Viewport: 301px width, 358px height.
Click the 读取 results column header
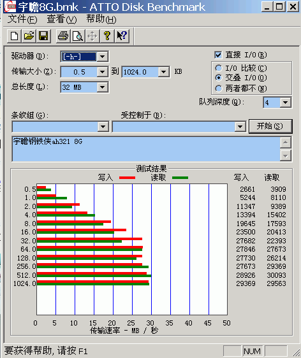[272, 177]
